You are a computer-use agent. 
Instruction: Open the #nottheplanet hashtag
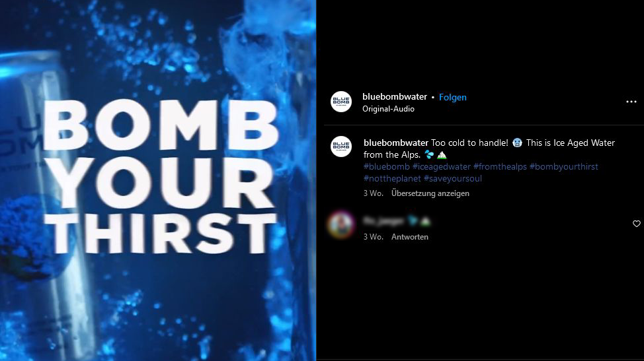pyautogui.click(x=392, y=178)
